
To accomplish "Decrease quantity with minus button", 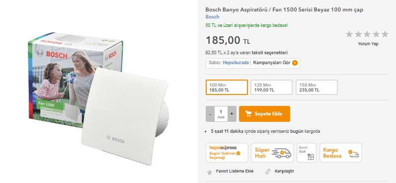I will [210, 114].
